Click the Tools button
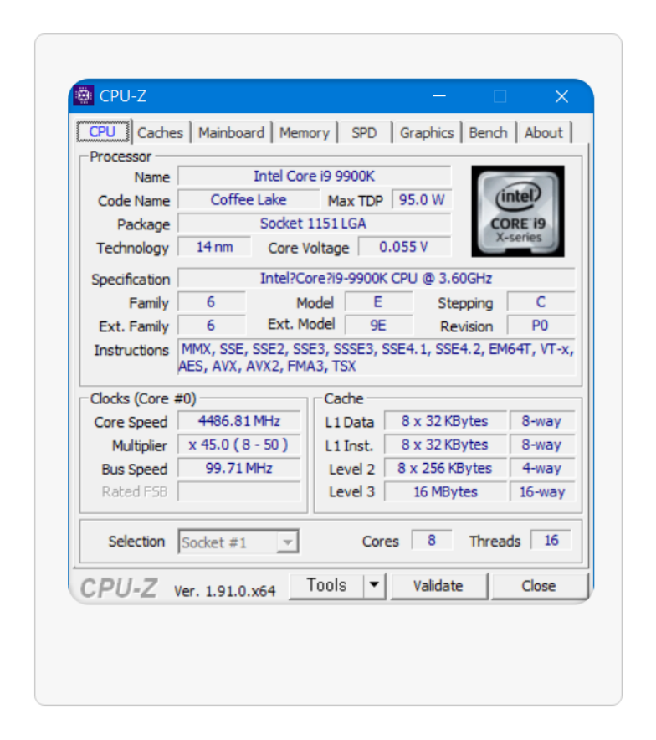The height and width of the screenshot is (740, 656). click(326, 585)
